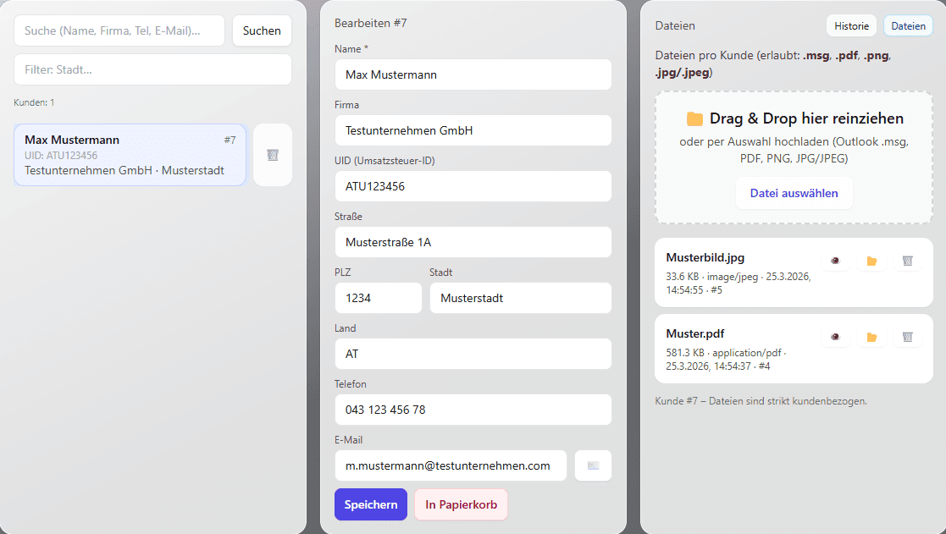The height and width of the screenshot is (534, 946).
Task: Open folder icon for Musterbild.jpg
Action: [871, 261]
